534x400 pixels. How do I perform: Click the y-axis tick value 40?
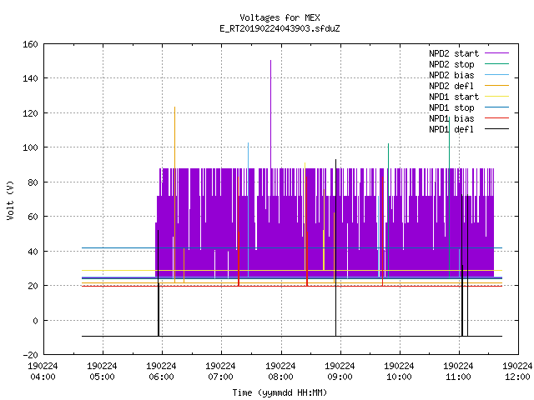click(x=33, y=252)
